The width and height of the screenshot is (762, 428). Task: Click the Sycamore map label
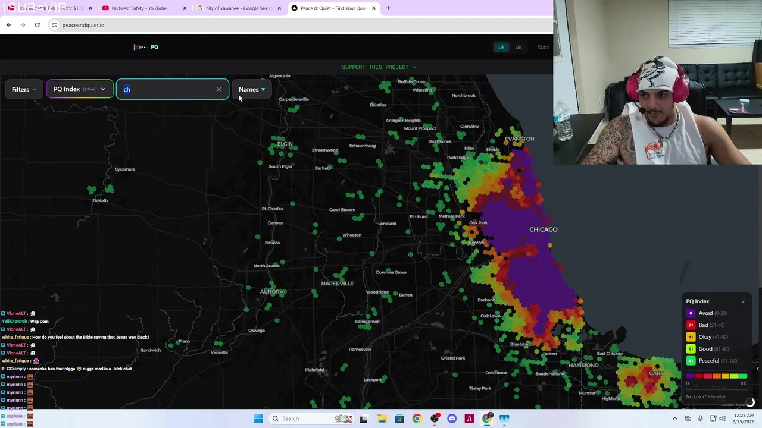point(125,169)
